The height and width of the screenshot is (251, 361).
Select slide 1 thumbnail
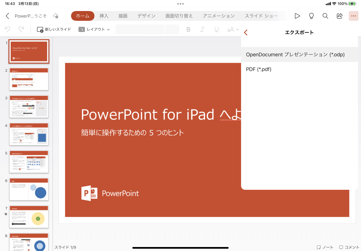coord(29,51)
